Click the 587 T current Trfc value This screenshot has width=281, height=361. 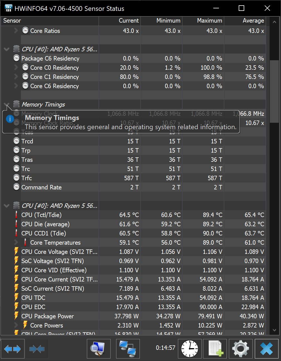[x=131, y=178]
